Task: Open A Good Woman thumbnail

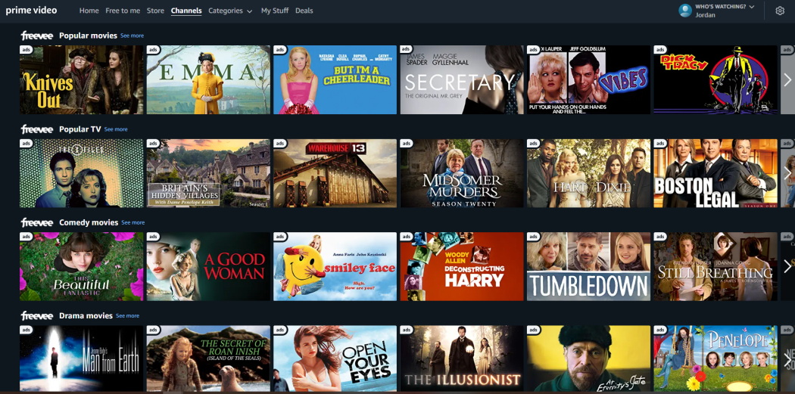Action: click(x=208, y=266)
